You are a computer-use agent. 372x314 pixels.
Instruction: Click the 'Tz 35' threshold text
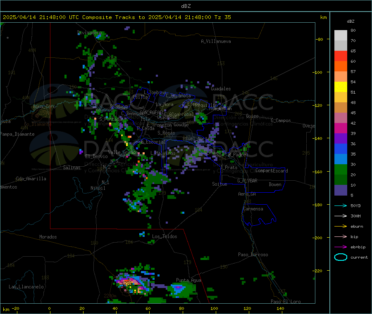222,17
